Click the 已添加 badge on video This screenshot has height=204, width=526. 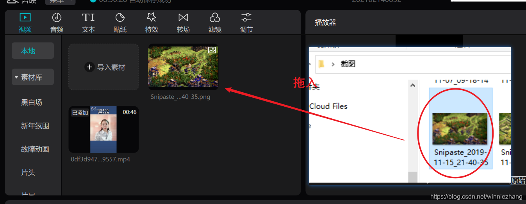pos(80,113)
